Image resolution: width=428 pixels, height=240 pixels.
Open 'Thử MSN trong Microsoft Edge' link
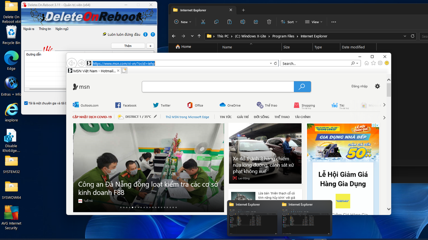click(x=187, y=117)
